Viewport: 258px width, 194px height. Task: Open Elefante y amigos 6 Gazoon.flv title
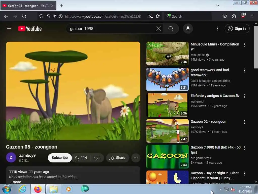tap(215, 96)
